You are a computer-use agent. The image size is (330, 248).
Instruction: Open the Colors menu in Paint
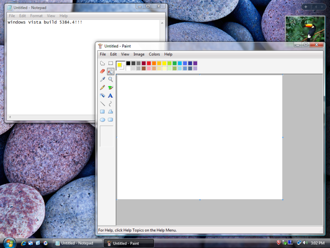point(154,54)
